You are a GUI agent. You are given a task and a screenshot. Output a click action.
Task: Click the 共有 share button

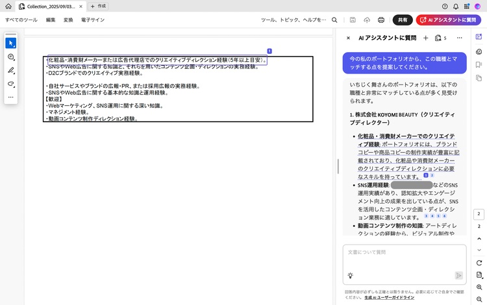(x=403, y=20)
